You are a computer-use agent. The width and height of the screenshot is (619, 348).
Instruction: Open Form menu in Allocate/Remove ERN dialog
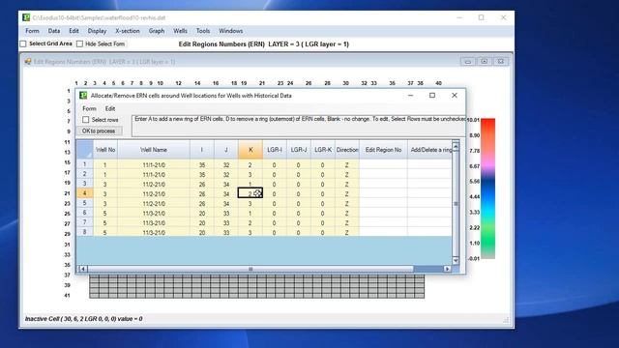[89, 108]
